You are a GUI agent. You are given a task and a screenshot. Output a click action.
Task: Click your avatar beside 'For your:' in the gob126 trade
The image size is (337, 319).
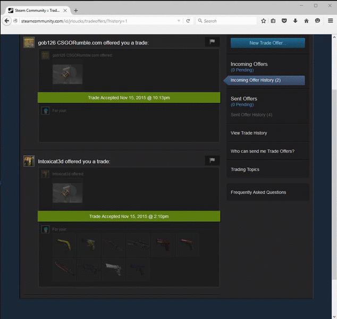[45, 111]
